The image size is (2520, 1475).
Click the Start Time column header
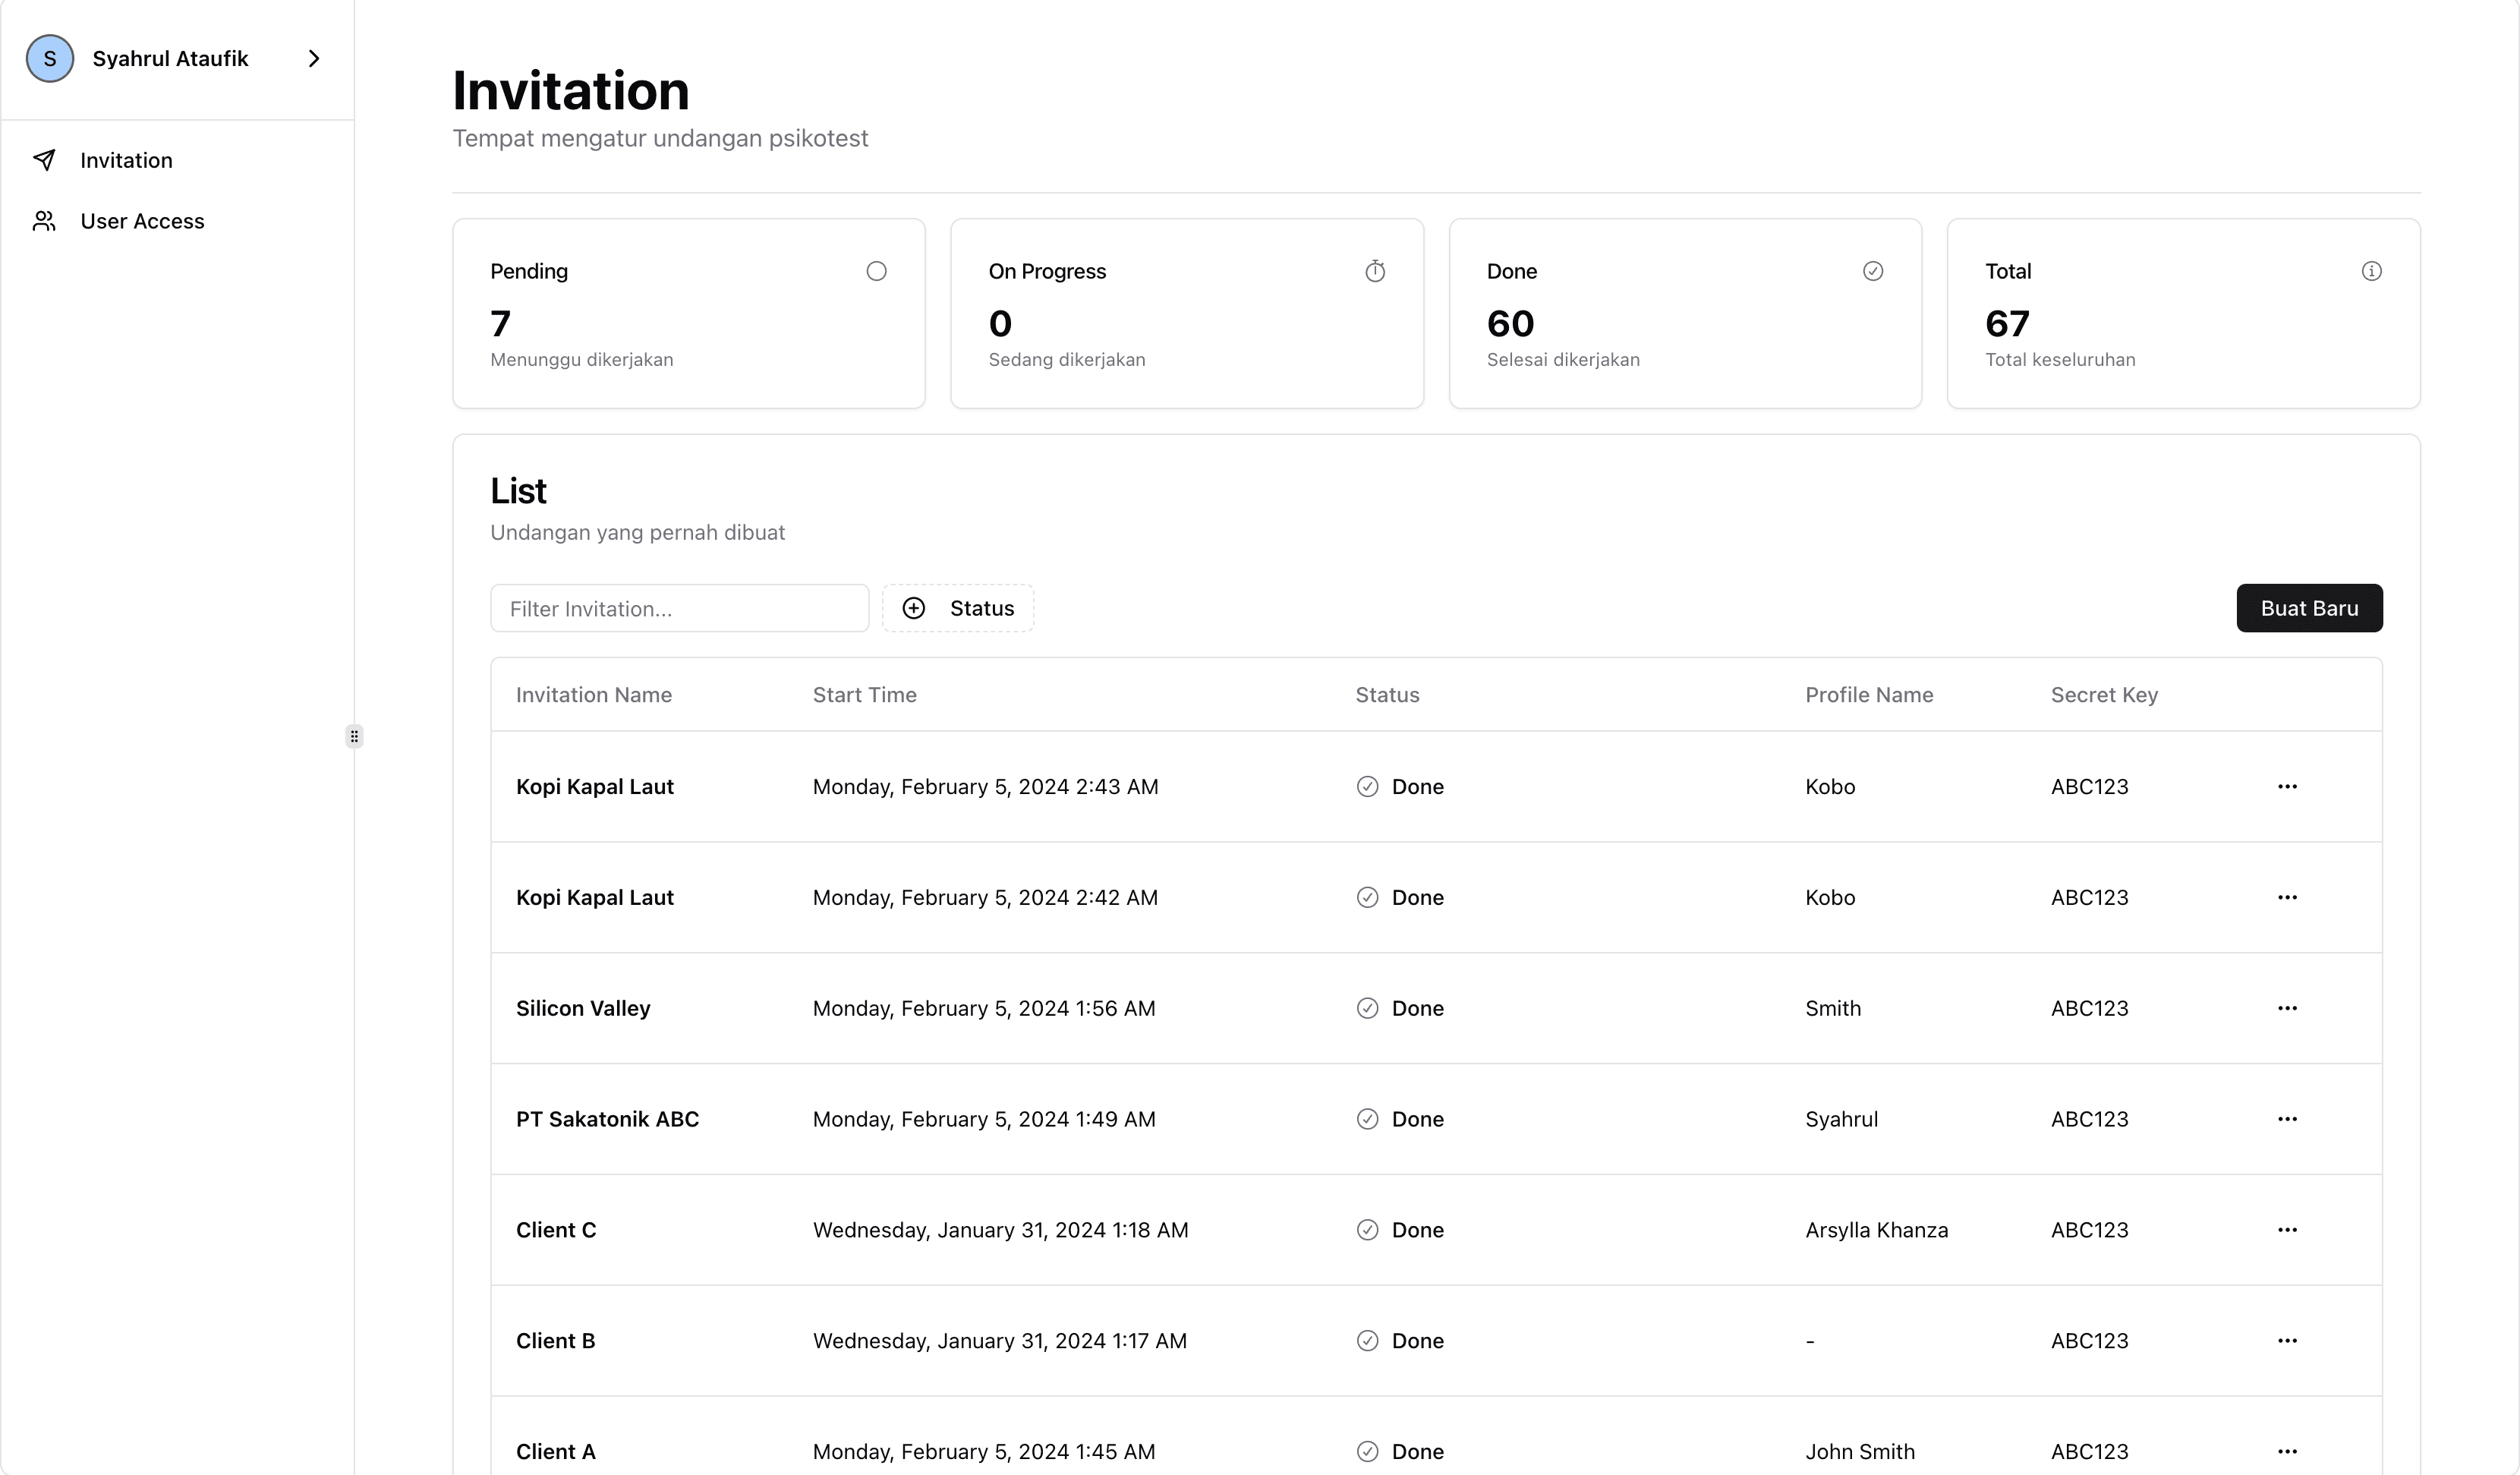pyautogui.click(x=864, y=695)
